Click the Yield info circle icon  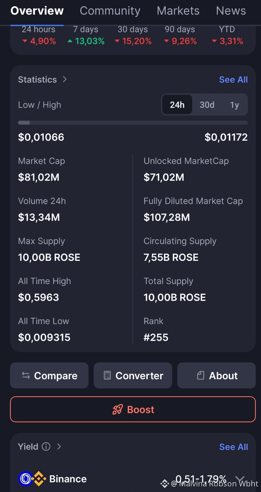pos(46,447)
